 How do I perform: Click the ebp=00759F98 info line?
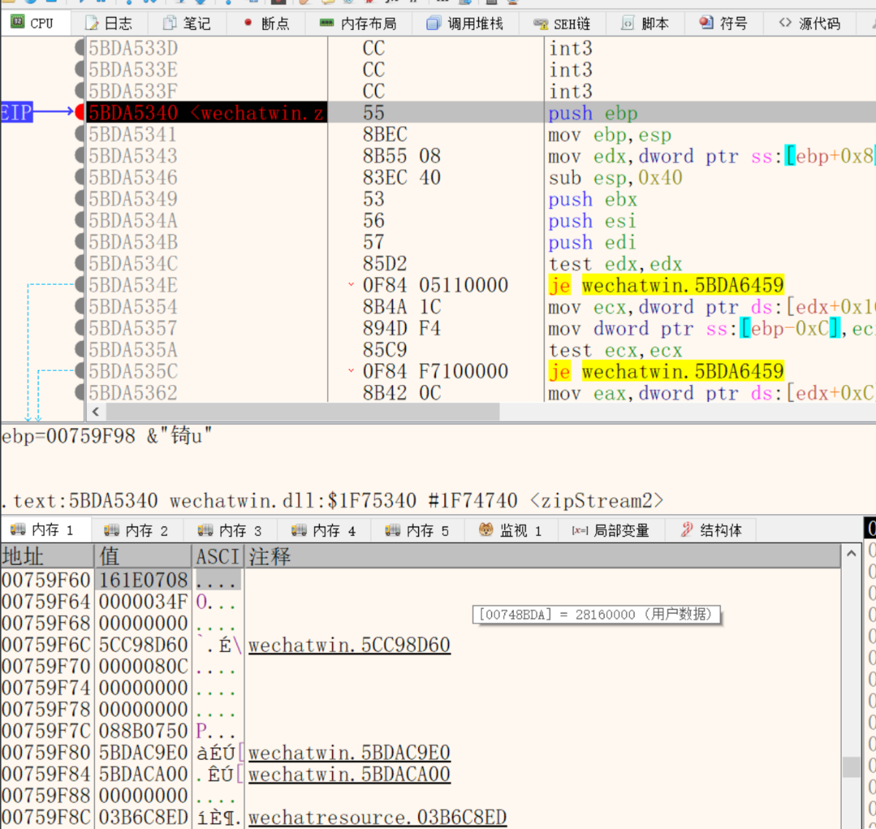tap(107, 436)
